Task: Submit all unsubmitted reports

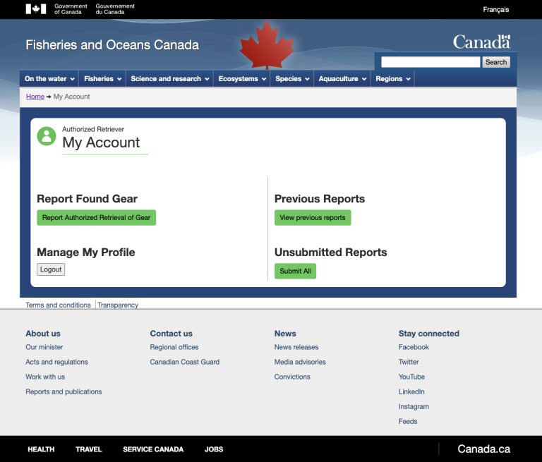Action: [295, 271]
